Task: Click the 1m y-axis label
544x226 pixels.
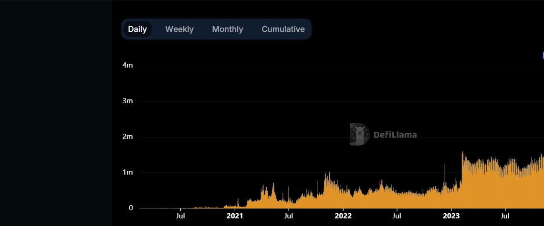Action: [x=127, y=172]
